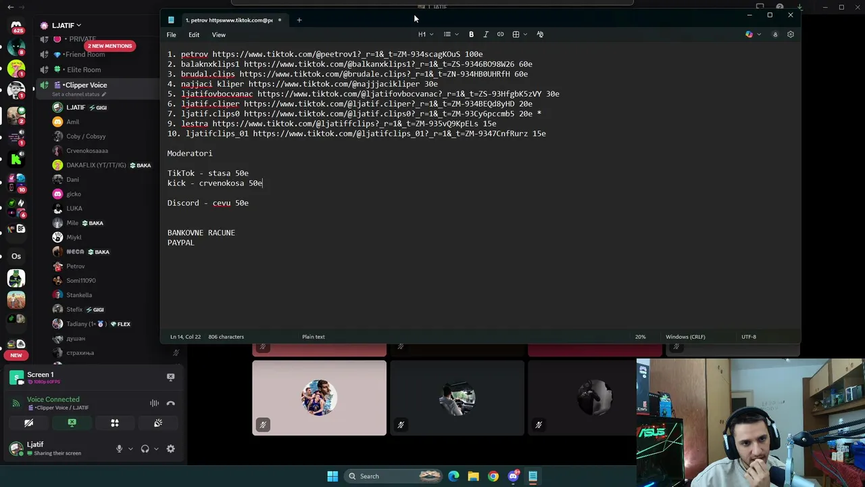Open Notepad settings gear
Viewport: 865px width, 487px height.
click(x=791, y=34)
